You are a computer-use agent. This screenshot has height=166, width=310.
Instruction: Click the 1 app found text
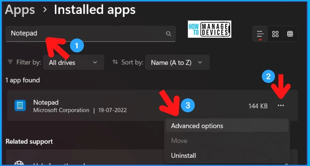click(22, 80)
